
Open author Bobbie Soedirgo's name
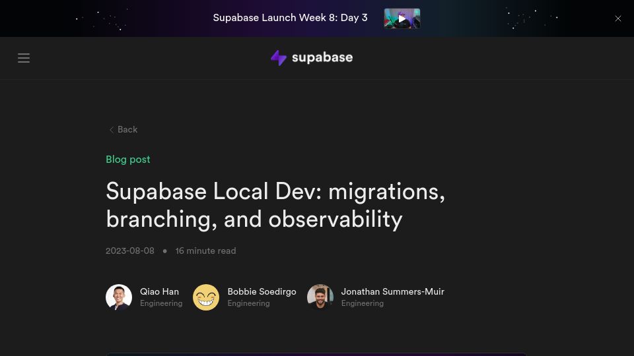262,291
